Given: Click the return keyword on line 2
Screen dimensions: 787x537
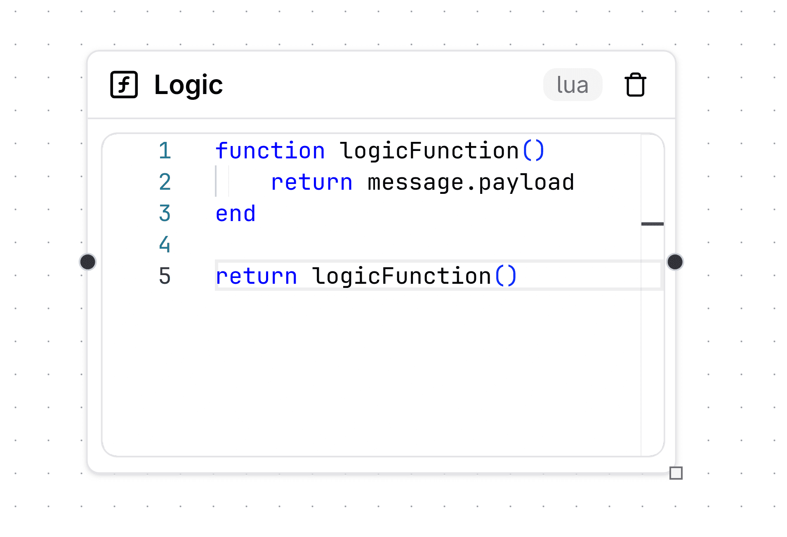Looking at the screenshot, I should pos(312,182).
